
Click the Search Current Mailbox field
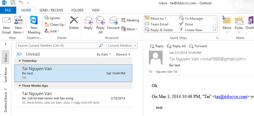57,46
